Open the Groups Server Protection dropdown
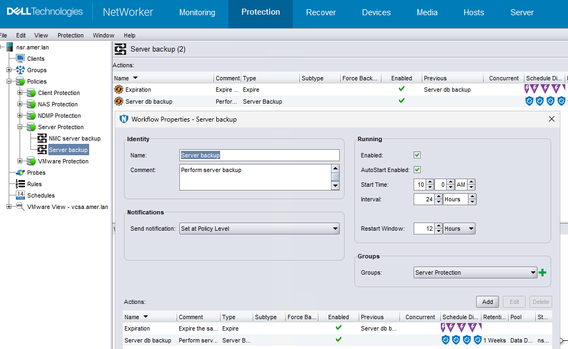Viewport: 568px width, 349px height. (475, 272)
